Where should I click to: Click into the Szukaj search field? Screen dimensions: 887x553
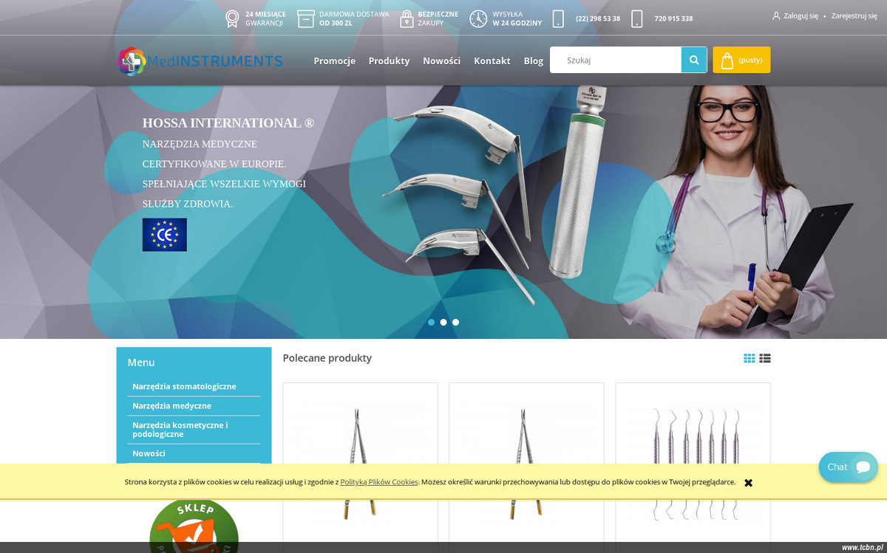(616, 60)
